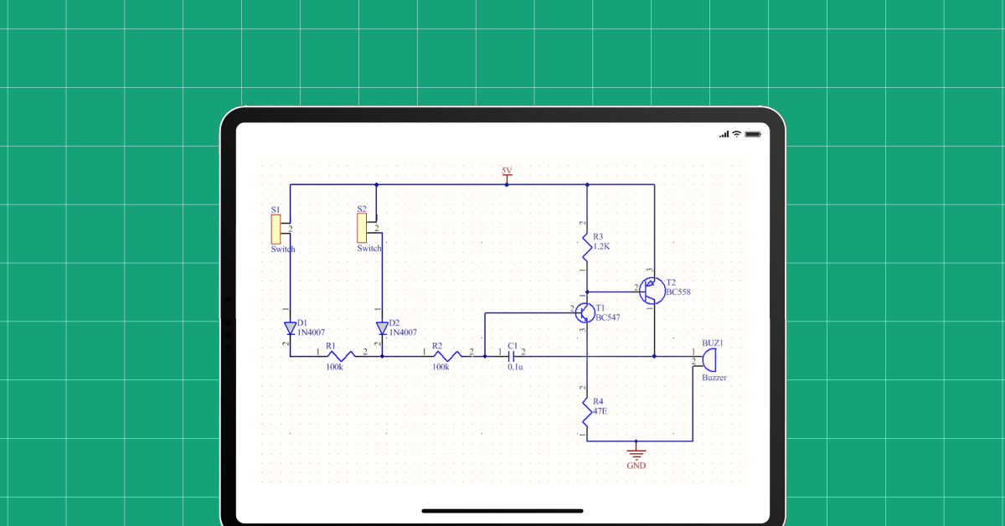Select resistor R4 47E symbol

click(x=587, y=412)
